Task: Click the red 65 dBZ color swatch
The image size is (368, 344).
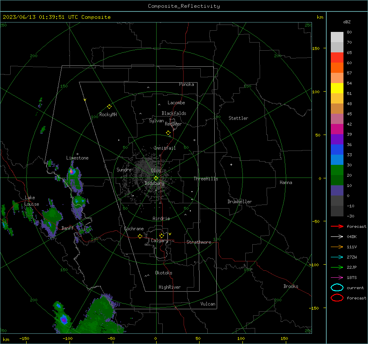Action: coord(337,57)
